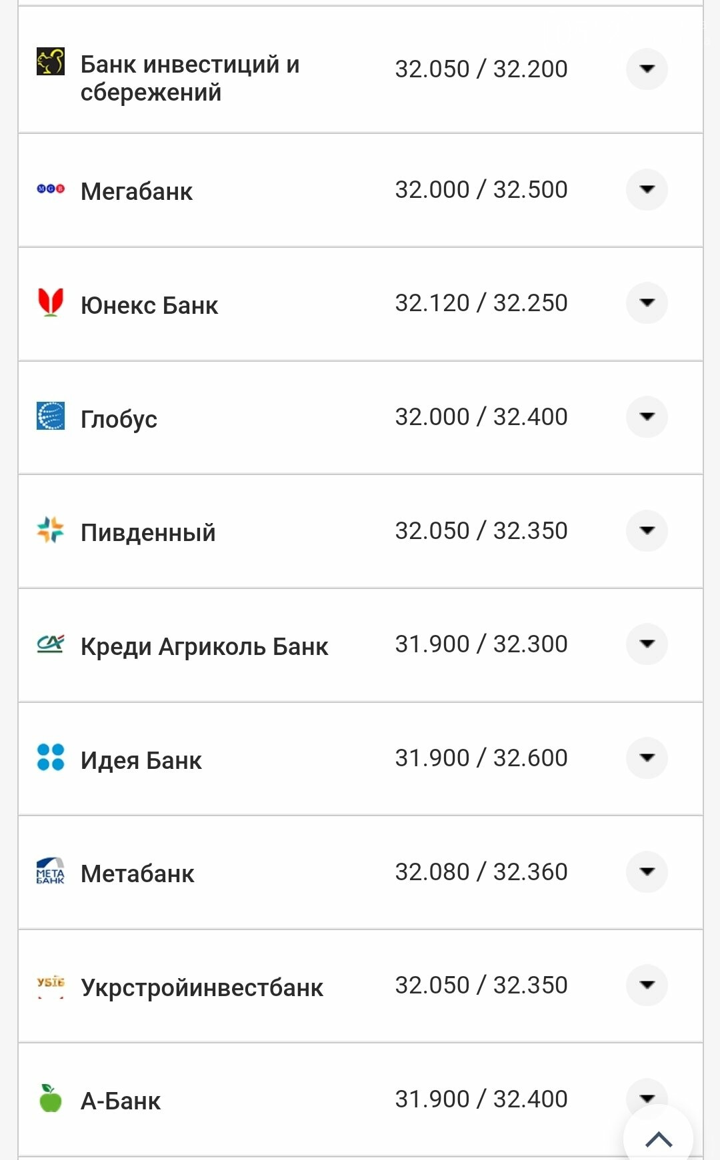Expand the Юнекс Банк rates dropdown

(647, 302)
